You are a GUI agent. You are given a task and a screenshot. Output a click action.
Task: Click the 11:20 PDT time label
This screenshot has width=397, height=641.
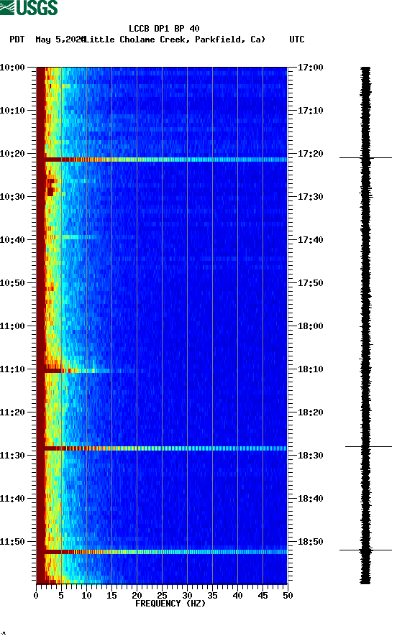click(13, 412)
